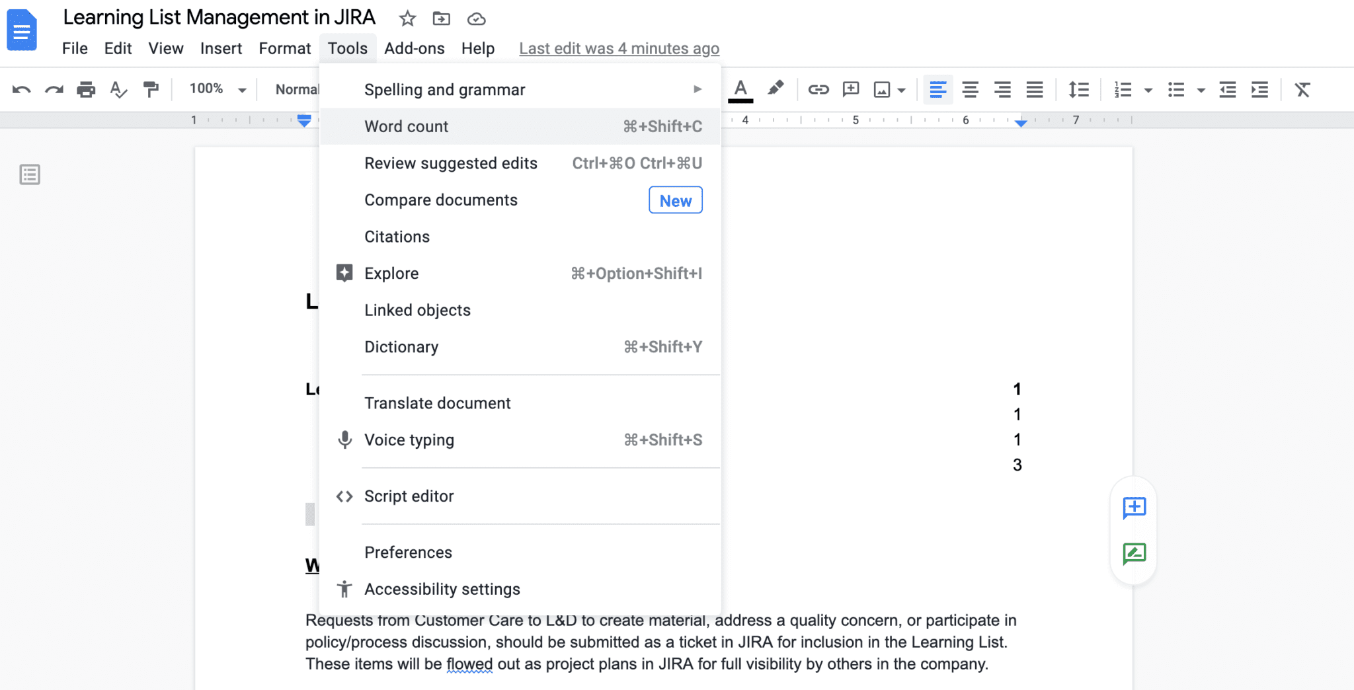Star the document
1354x690 pixels.
(x=407, y=19)
